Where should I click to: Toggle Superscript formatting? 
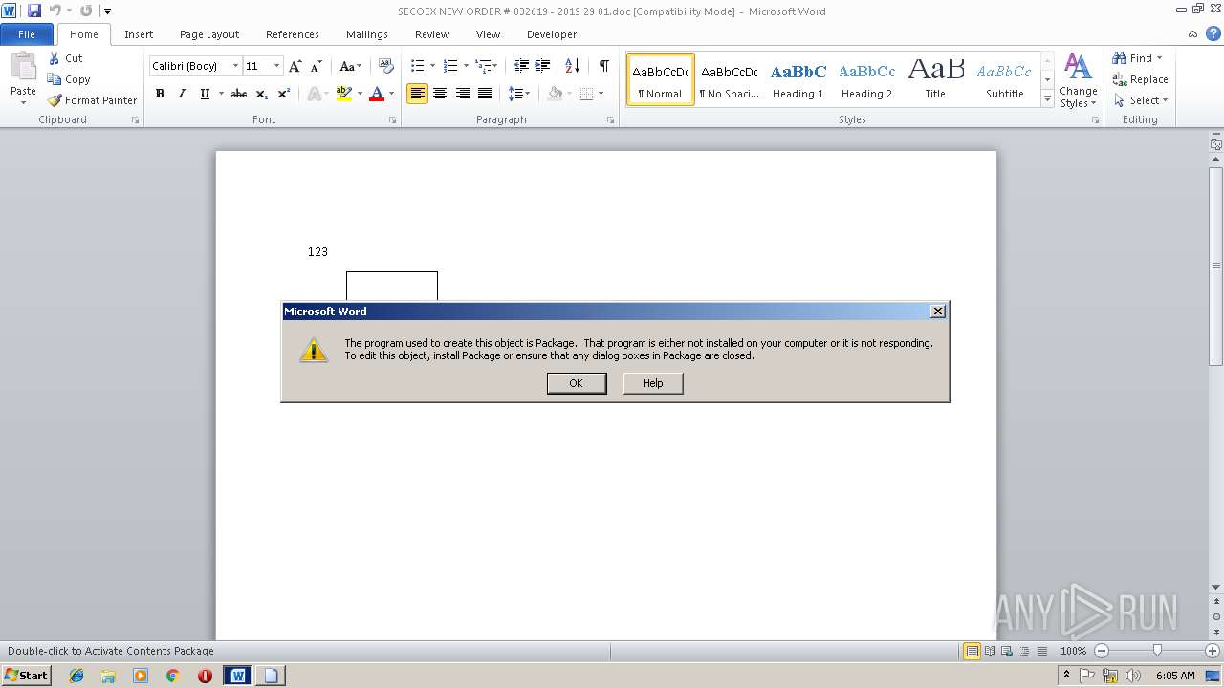click(x=284, y=94)
